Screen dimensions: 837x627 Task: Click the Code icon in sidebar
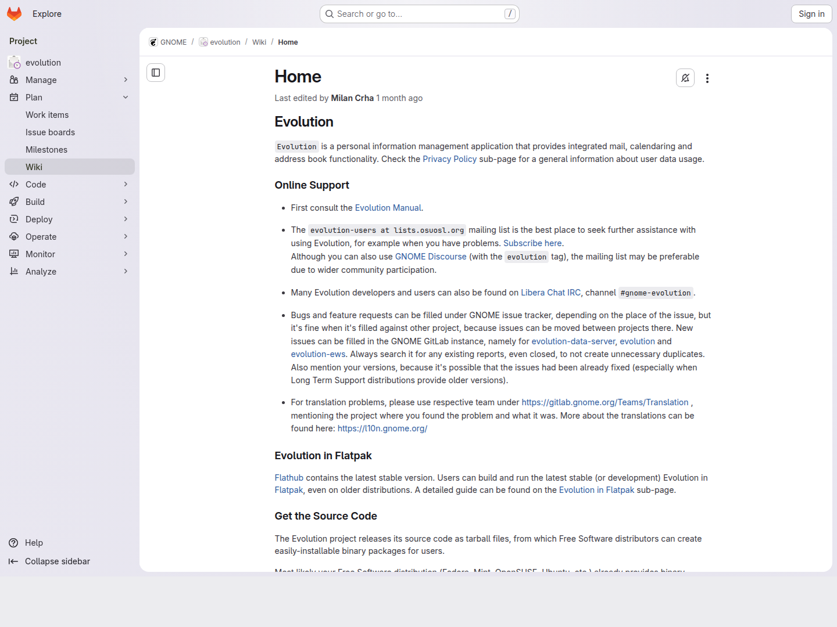tap(14, 185)
